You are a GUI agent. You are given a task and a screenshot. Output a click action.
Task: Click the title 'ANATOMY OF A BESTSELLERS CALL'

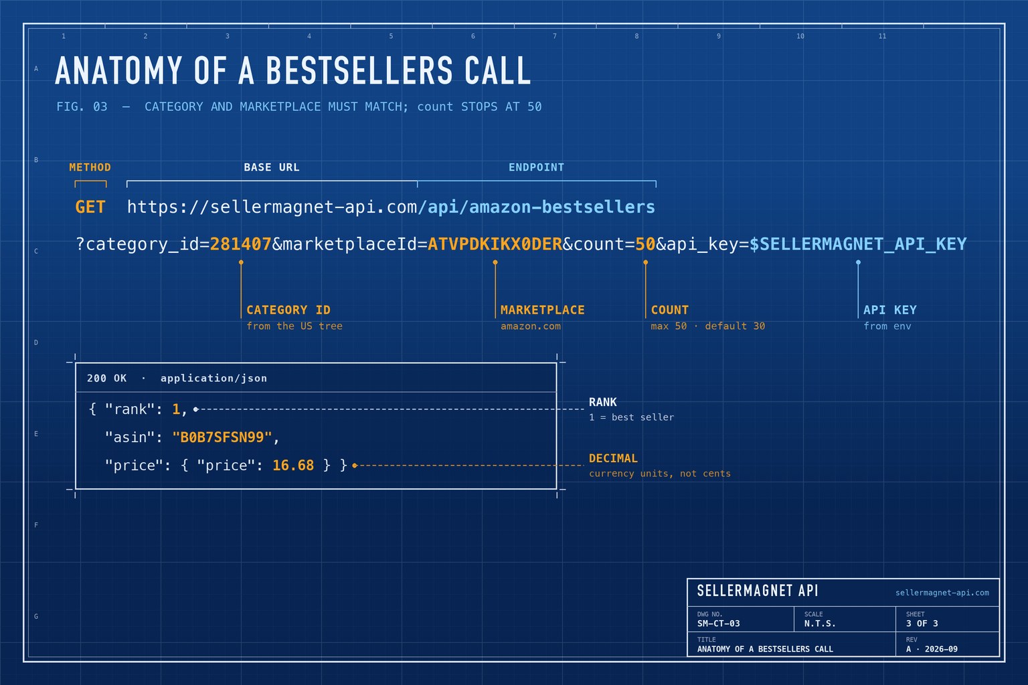(x=293, y=70)
